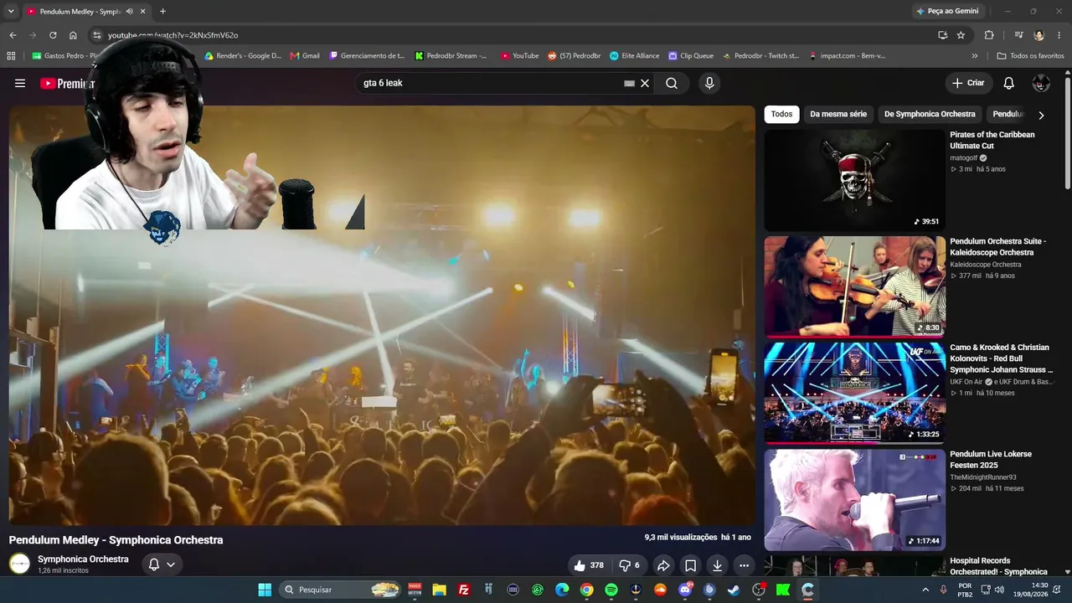Open the Gmail bookmark
Screen dimensions: 1072x603
305,56
